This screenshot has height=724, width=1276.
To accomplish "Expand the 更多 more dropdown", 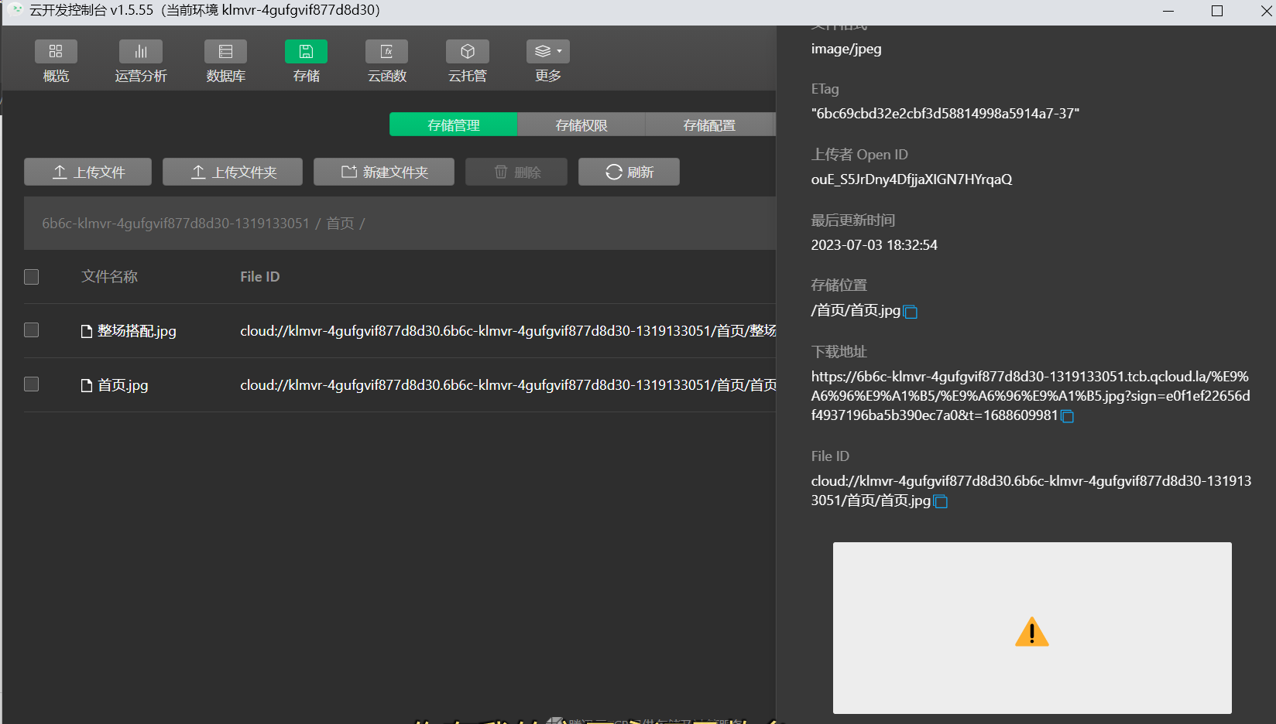I will (548, 61).
